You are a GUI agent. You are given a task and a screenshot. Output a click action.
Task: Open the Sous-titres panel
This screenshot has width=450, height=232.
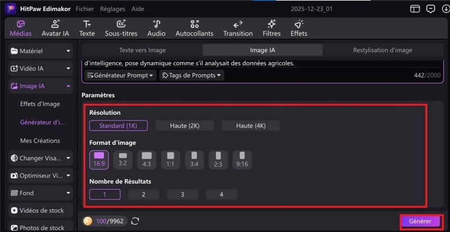click(121, 28)
